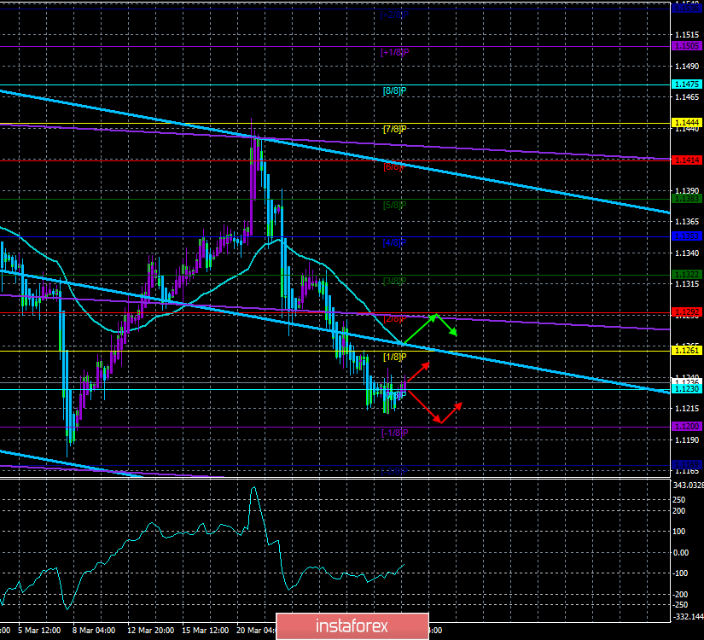Click the [-1/8]P Murray level label
Image resolution: width=704 pixels, height=640 pixels.
[394, 433]
